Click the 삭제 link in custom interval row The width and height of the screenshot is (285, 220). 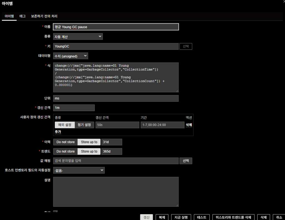pyautogui.click(x=189, y=125)
